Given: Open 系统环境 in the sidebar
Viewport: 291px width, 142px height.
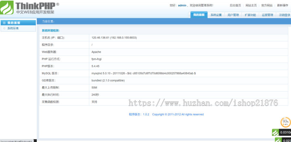Looking at the screenshot, I should [13, 29].
